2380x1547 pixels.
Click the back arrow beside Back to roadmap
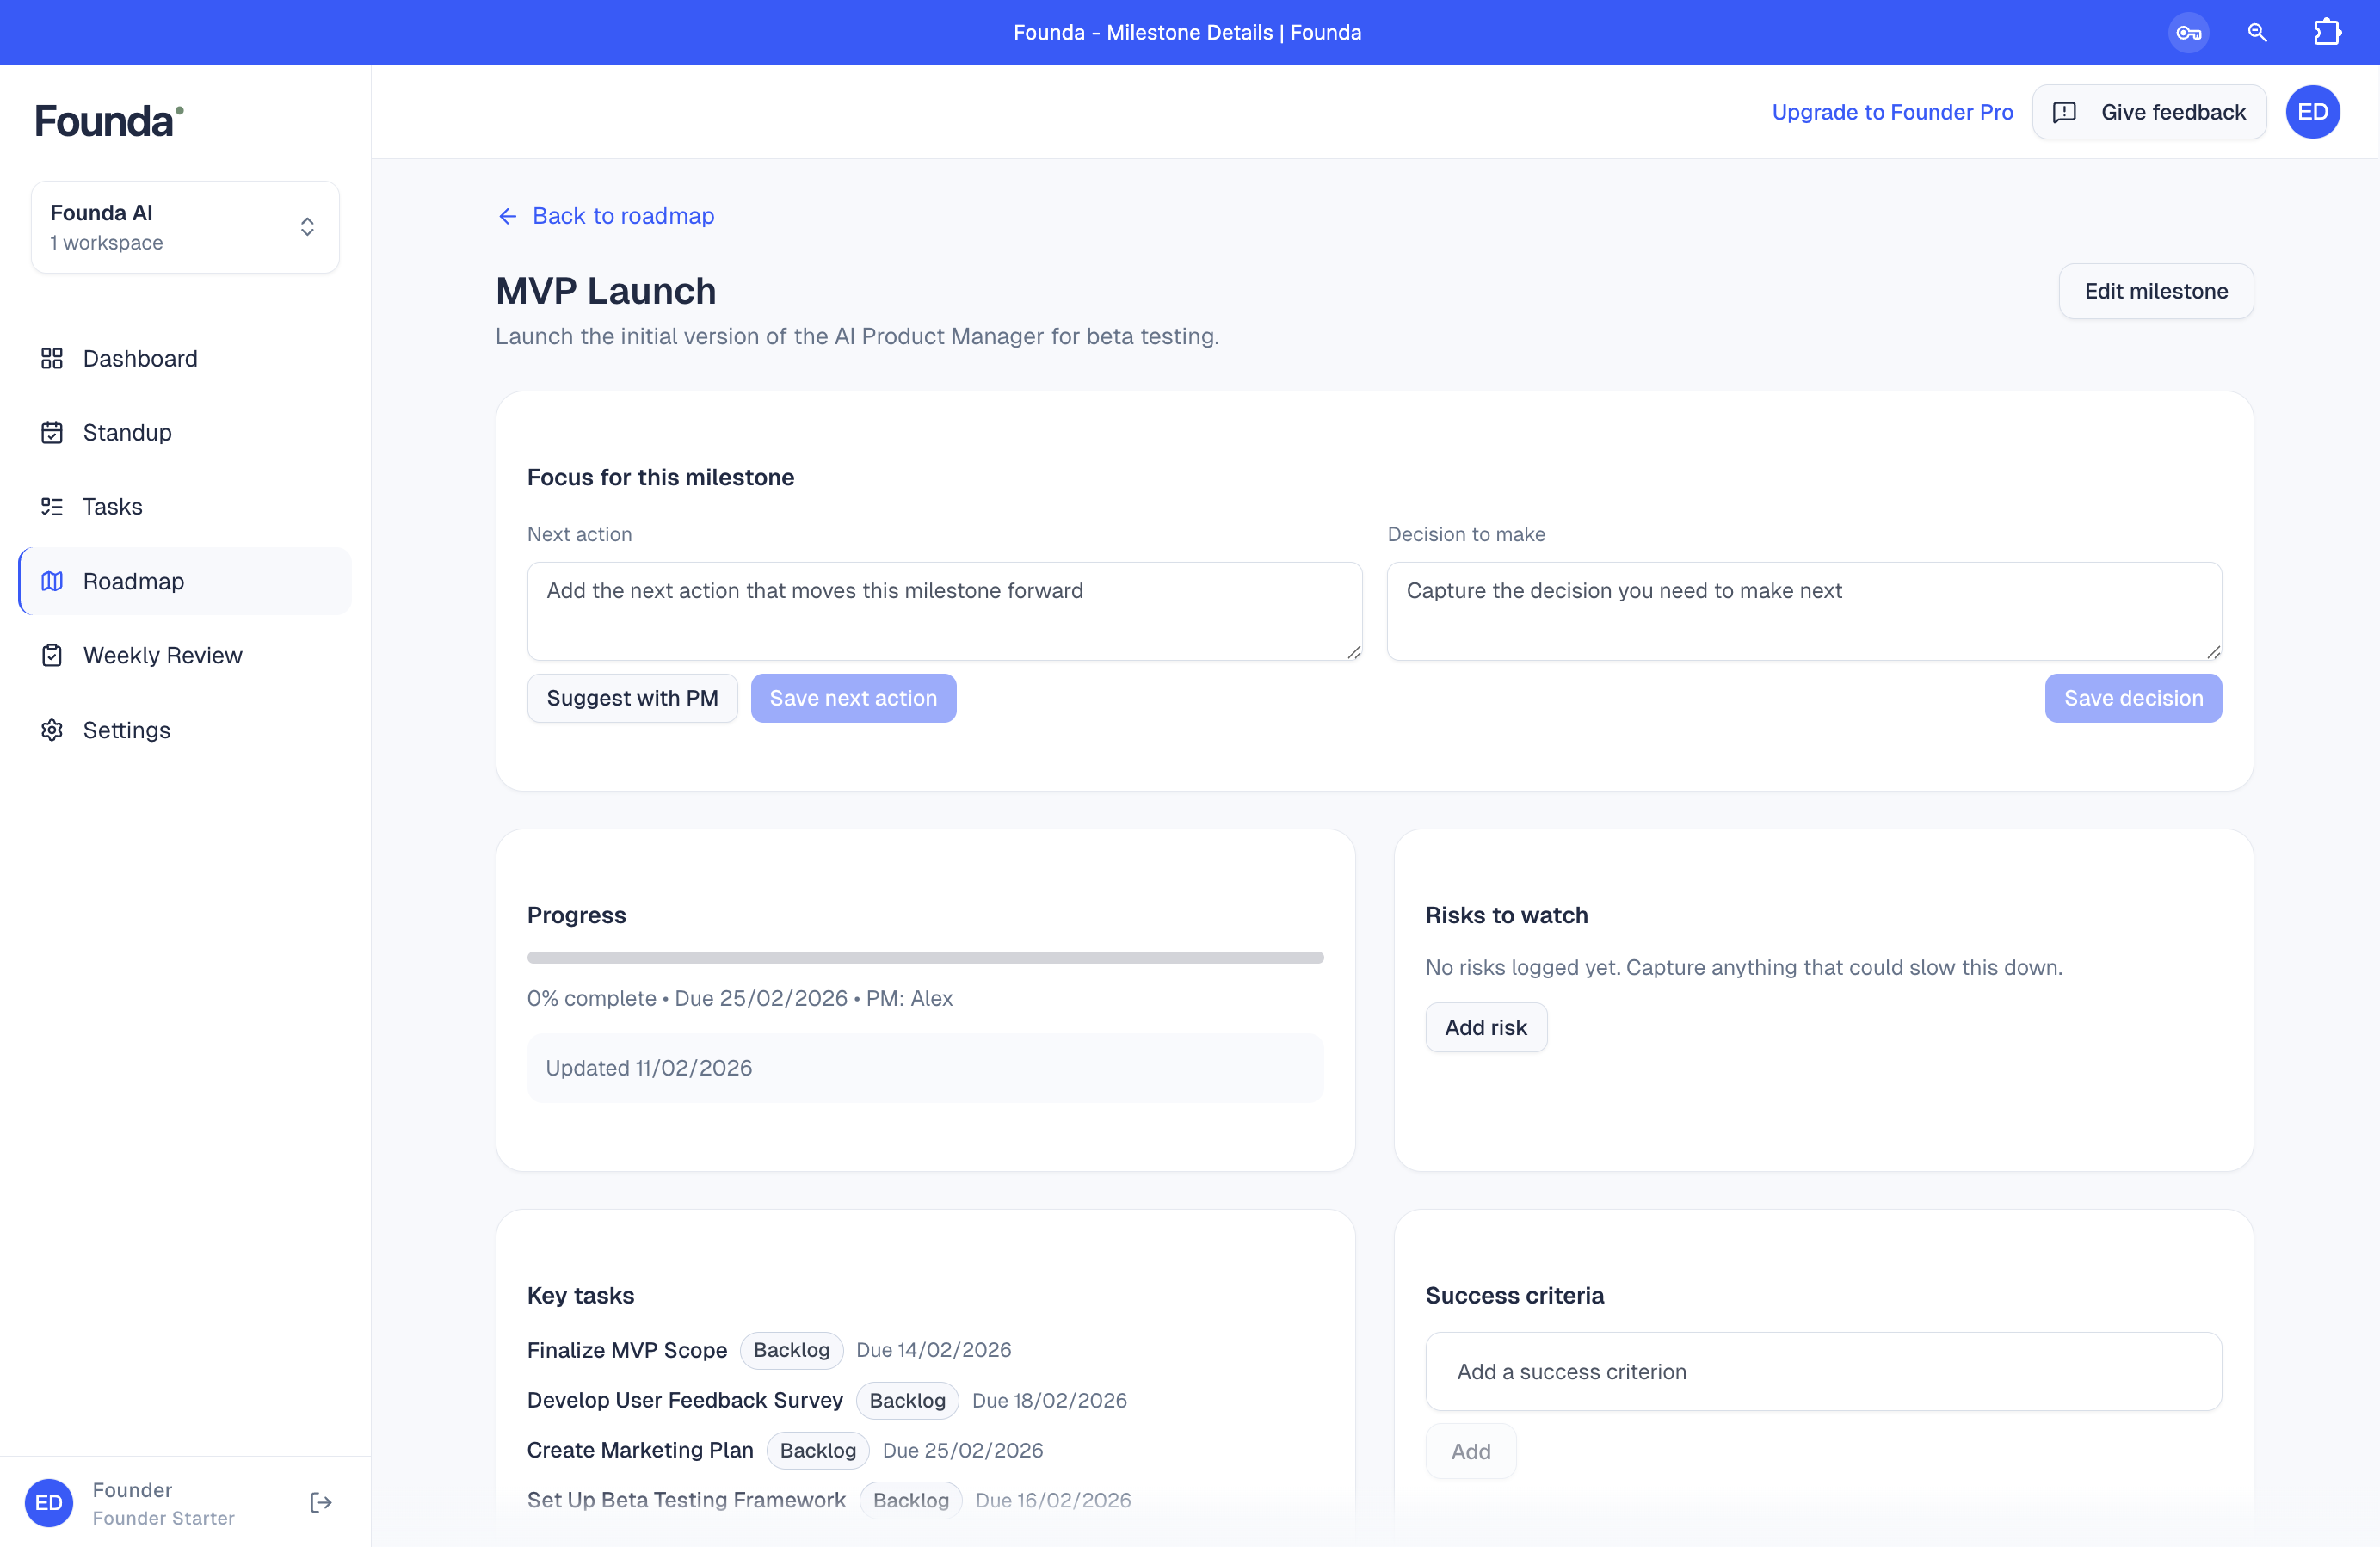[x=507, y=216]
